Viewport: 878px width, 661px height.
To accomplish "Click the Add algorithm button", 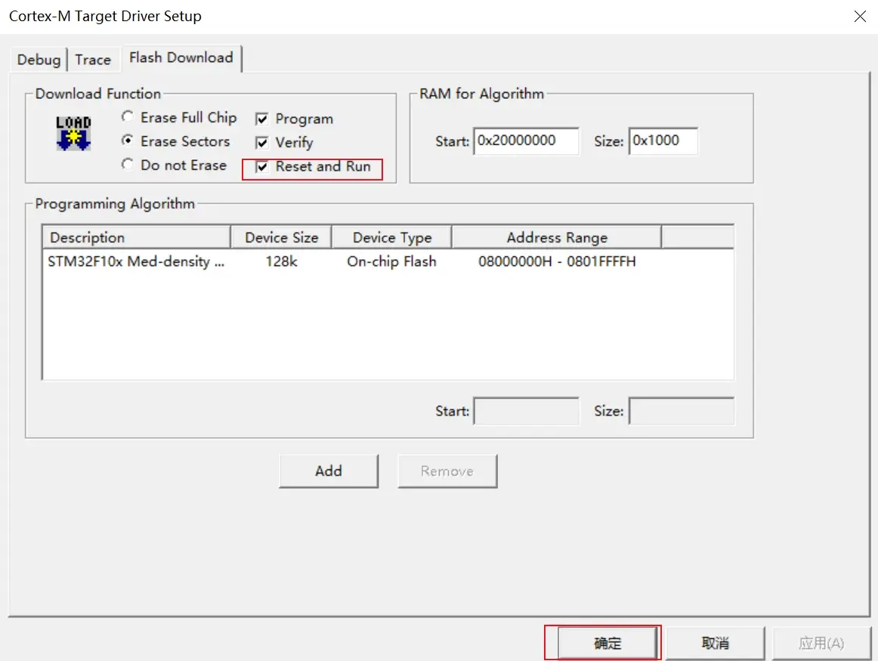I will coord(329,471).
